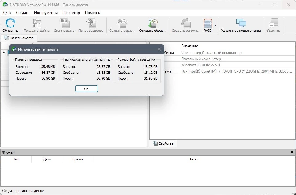Click the Тип column header in log
This screenshot has height=195, width=296.
[16, 159]
